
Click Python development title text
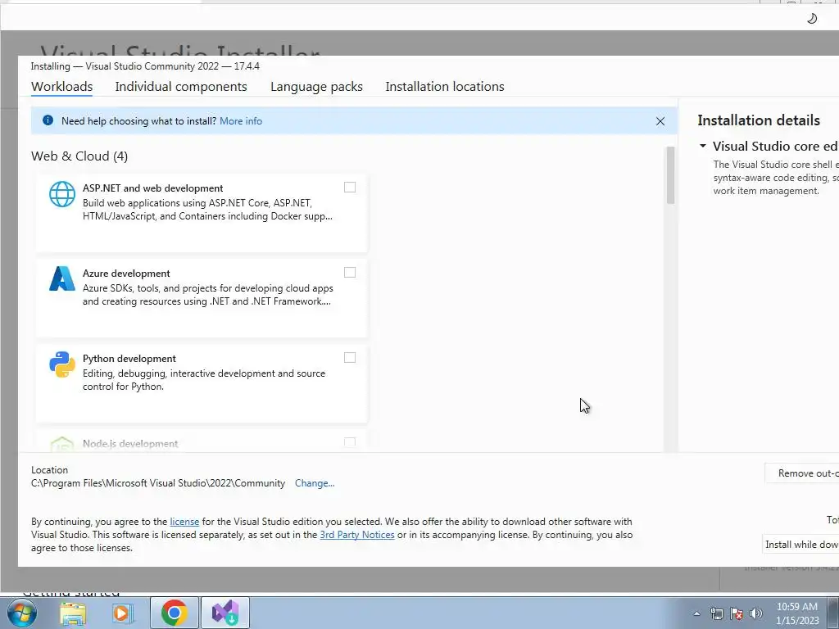[x=129, y=359]
